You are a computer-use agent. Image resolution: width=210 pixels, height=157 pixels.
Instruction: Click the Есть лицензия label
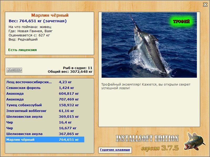(x=23, y=50)
